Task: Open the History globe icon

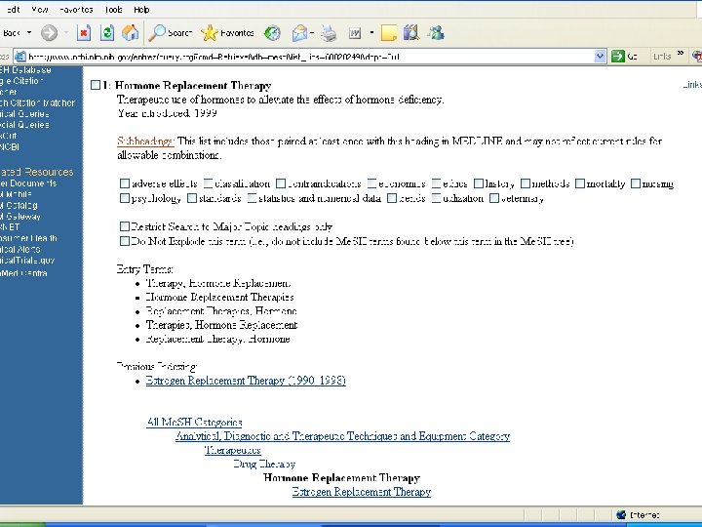Action: [x=272, y=33]
